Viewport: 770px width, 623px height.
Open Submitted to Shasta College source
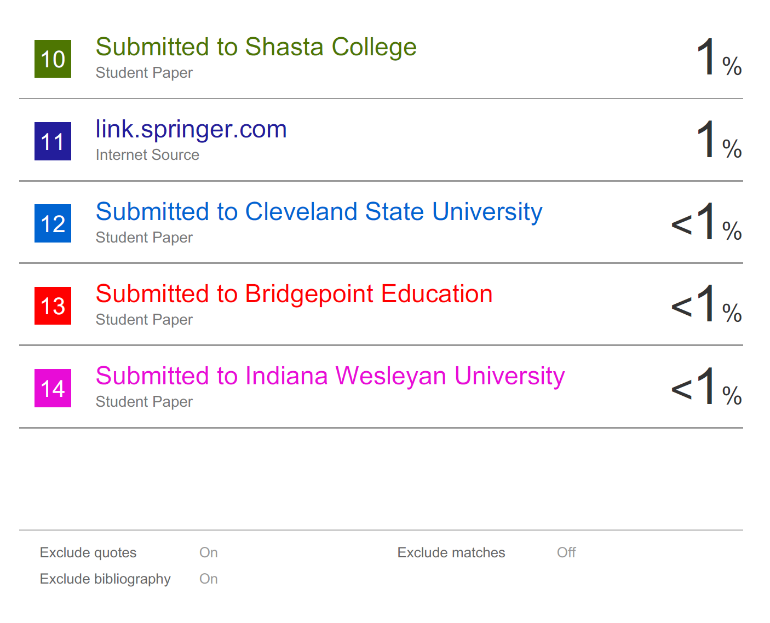click(x=256, y=47)
